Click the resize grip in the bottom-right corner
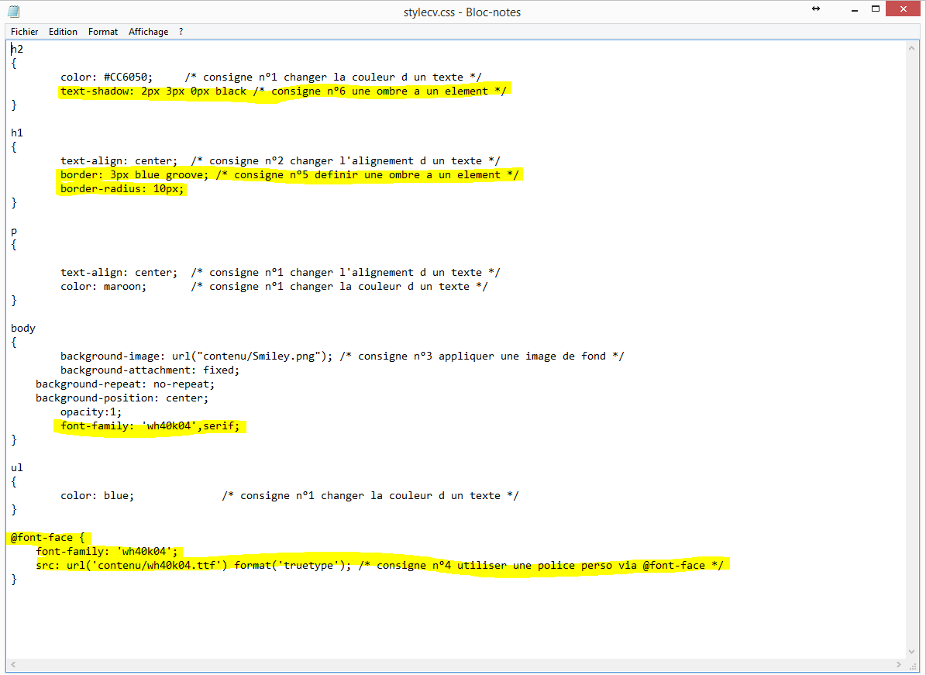 tap(913, 665)
